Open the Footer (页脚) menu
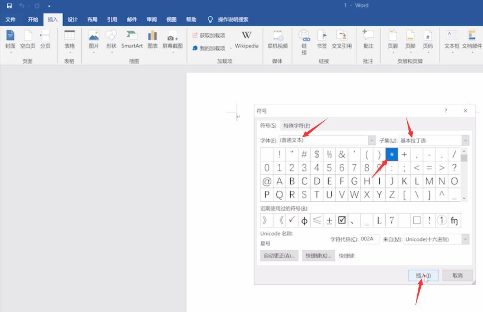Viewport: 483px width, 312px height. (x=410, y=41)
